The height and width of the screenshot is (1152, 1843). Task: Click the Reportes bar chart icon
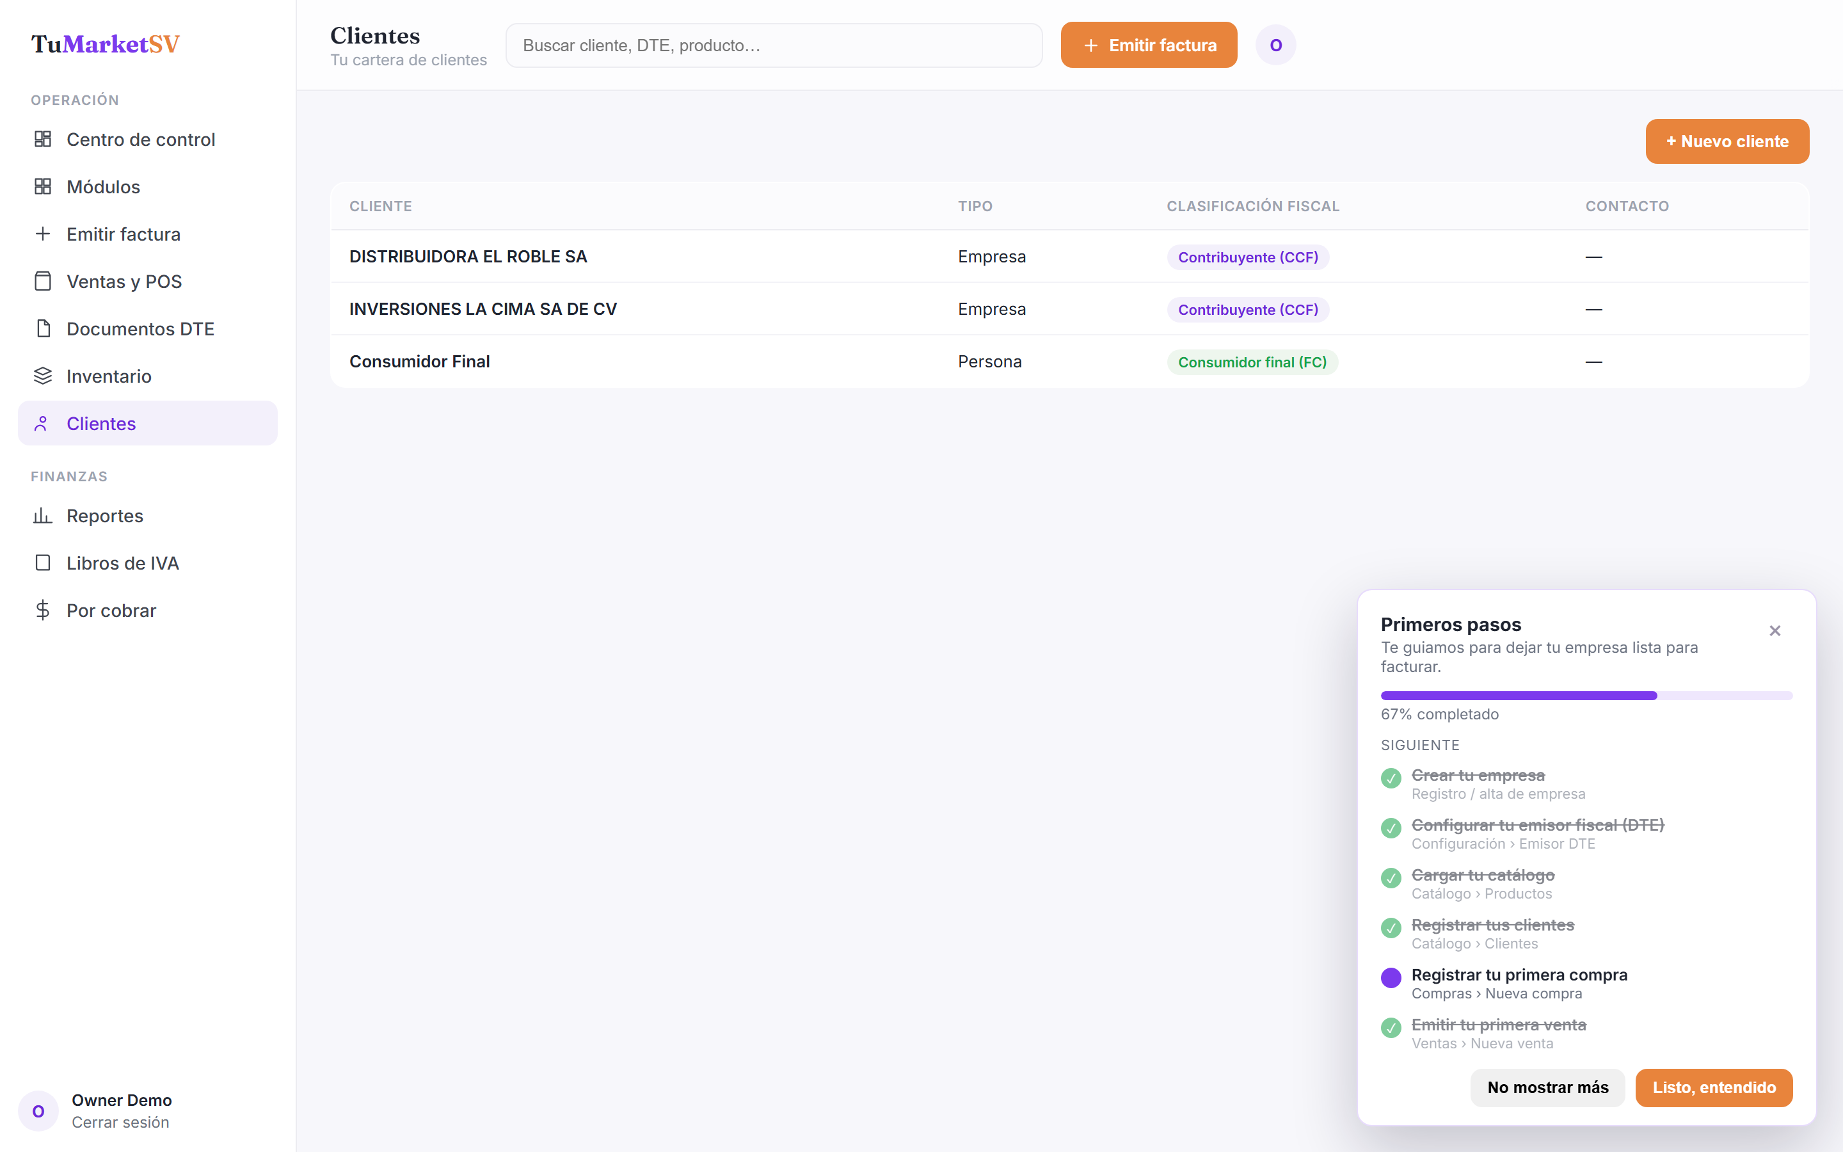43,516
